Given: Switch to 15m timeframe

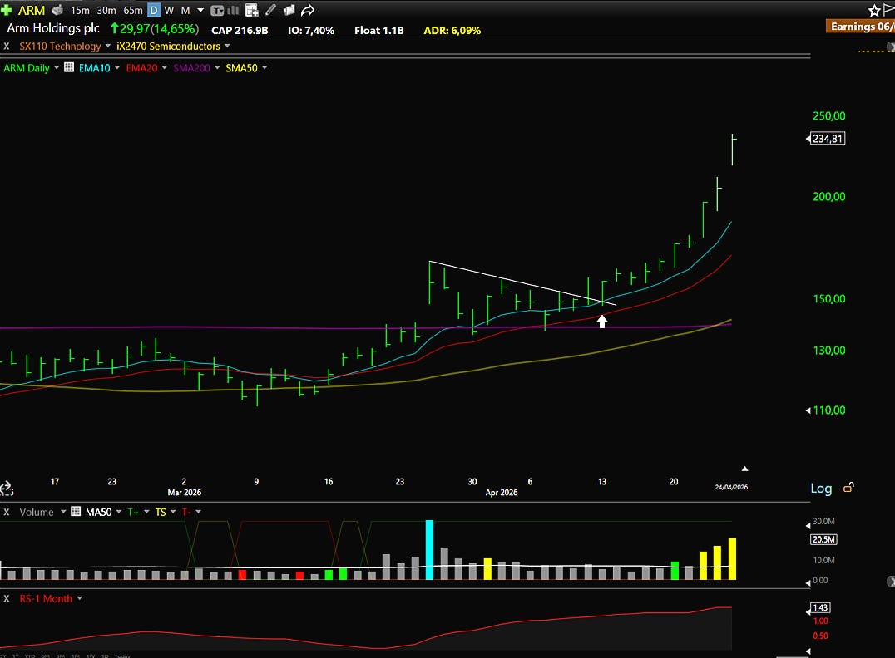Looking at the screenshot, I should [x=80, y=10].
